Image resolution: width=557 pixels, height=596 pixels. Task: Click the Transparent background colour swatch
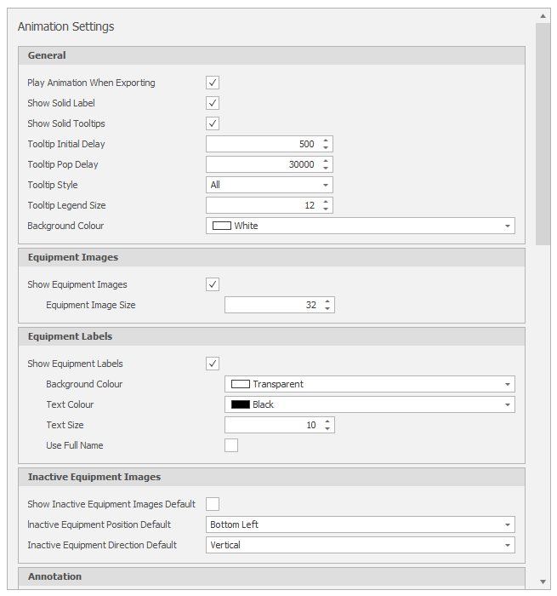[241, 384]
